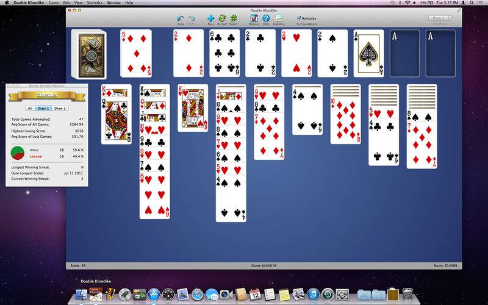Image resolution: width=488 pixels, height=305 pixels.
Task: Open Help from the toolbar
Action: coord(266,18)
